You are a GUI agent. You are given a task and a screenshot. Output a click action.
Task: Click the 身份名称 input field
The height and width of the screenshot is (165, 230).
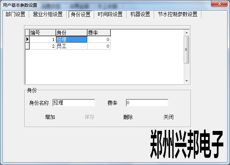(x=73, y=103)
